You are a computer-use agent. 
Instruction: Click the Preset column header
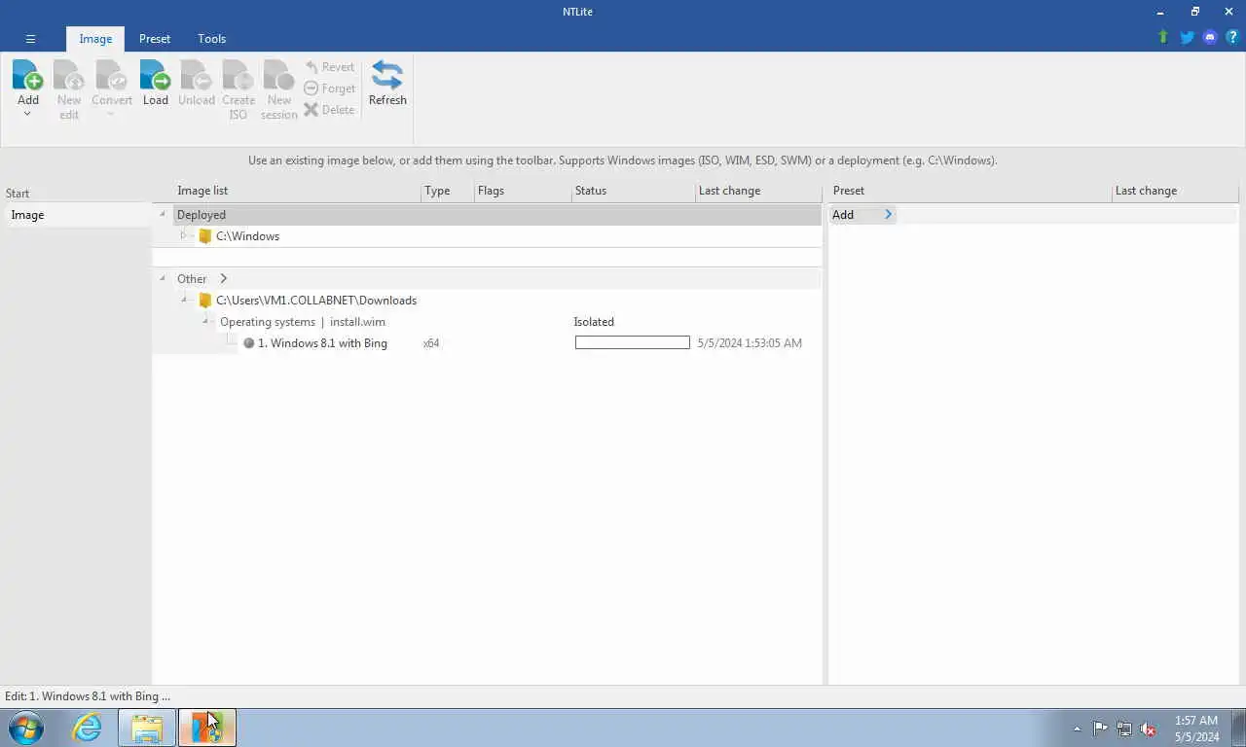[x=849, y=191]
